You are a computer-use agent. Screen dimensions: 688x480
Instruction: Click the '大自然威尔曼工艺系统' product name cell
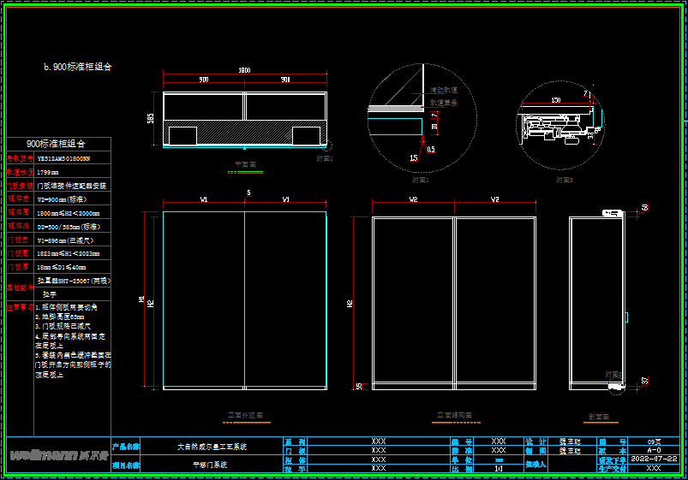tap(211, 446)
